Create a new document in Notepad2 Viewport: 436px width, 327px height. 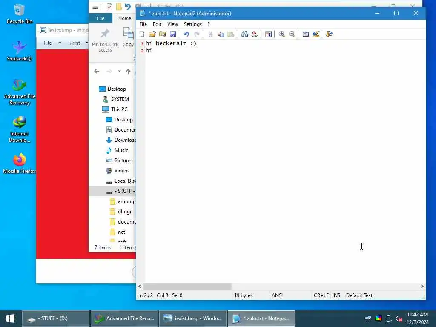pyautogui.click(x=142, y=34)
